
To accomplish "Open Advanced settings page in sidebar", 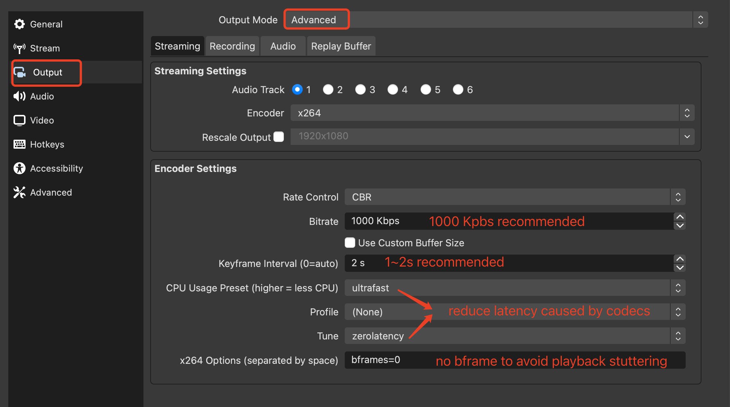I will (75, 192).
